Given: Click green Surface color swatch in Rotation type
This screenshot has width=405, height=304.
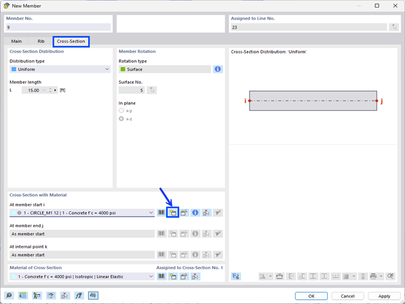Looking at the screenshot, I should [x=123, y=69].
